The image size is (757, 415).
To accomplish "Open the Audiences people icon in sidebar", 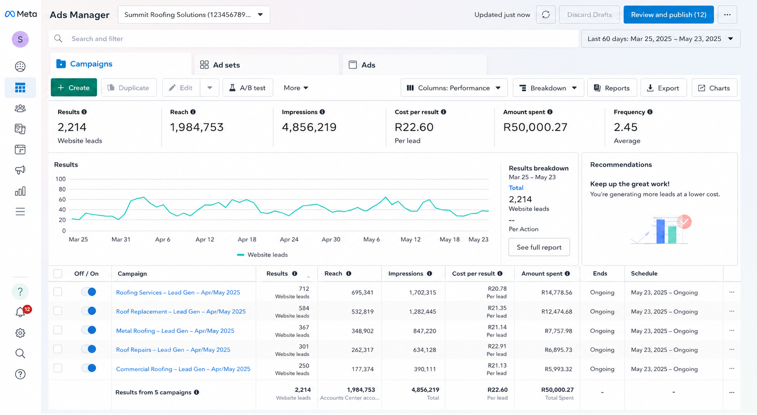I will click(20, 108).
